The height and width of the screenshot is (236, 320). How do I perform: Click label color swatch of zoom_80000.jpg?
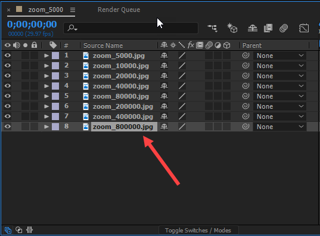[x=55, y=96]
